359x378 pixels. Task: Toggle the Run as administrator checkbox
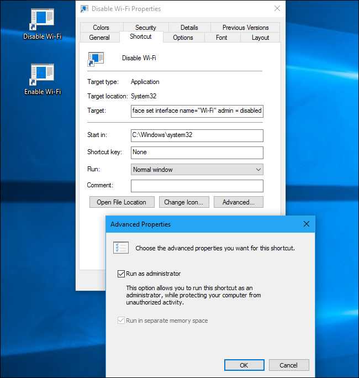tap(121, 274)
